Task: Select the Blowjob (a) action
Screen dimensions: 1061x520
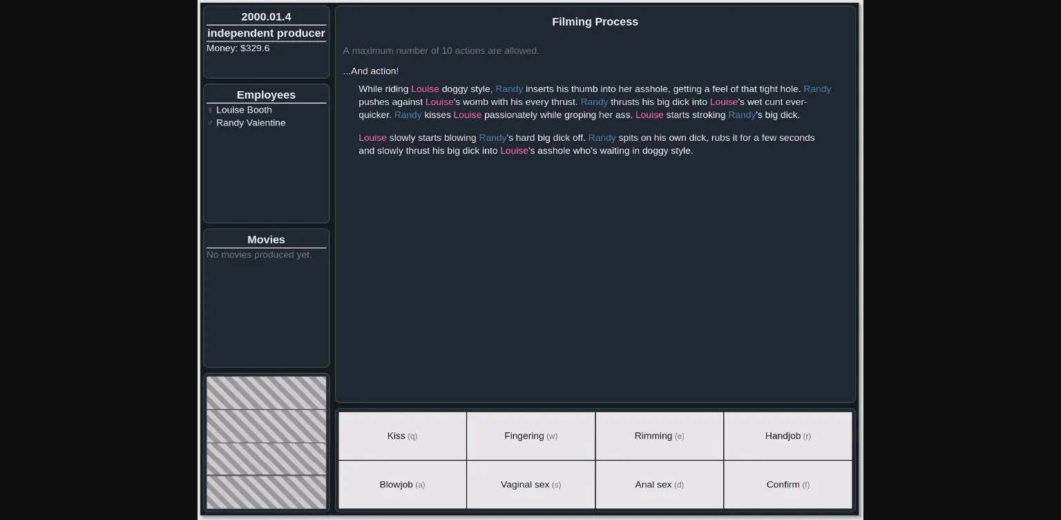Action: click(x=402, y=484)
